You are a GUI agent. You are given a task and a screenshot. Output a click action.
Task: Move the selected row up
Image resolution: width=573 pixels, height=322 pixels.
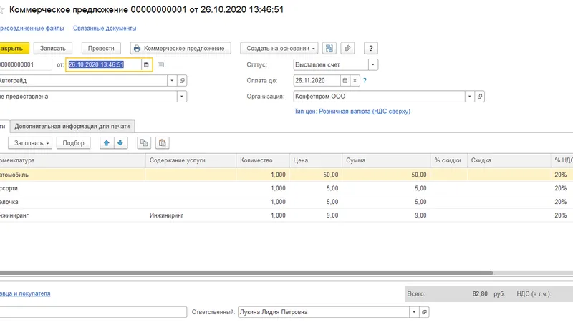tap(107, 142)
